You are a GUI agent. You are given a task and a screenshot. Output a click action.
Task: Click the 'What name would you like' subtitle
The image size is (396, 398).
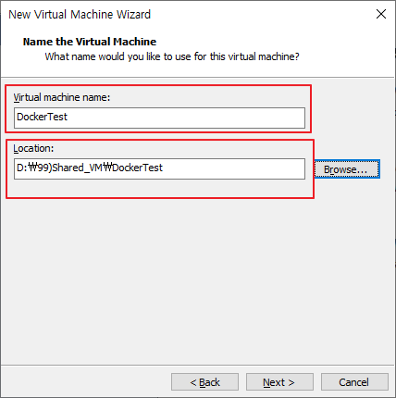coord(172,56)
